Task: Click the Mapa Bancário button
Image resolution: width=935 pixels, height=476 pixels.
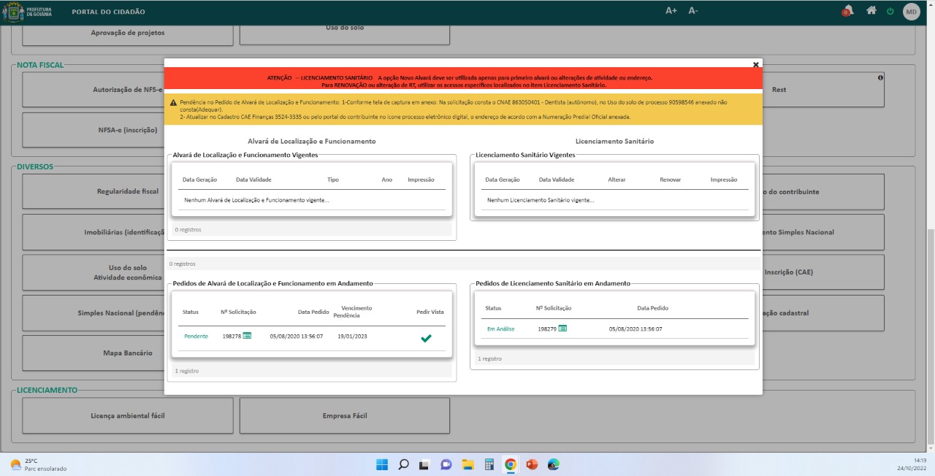Action: pos(128,353)
